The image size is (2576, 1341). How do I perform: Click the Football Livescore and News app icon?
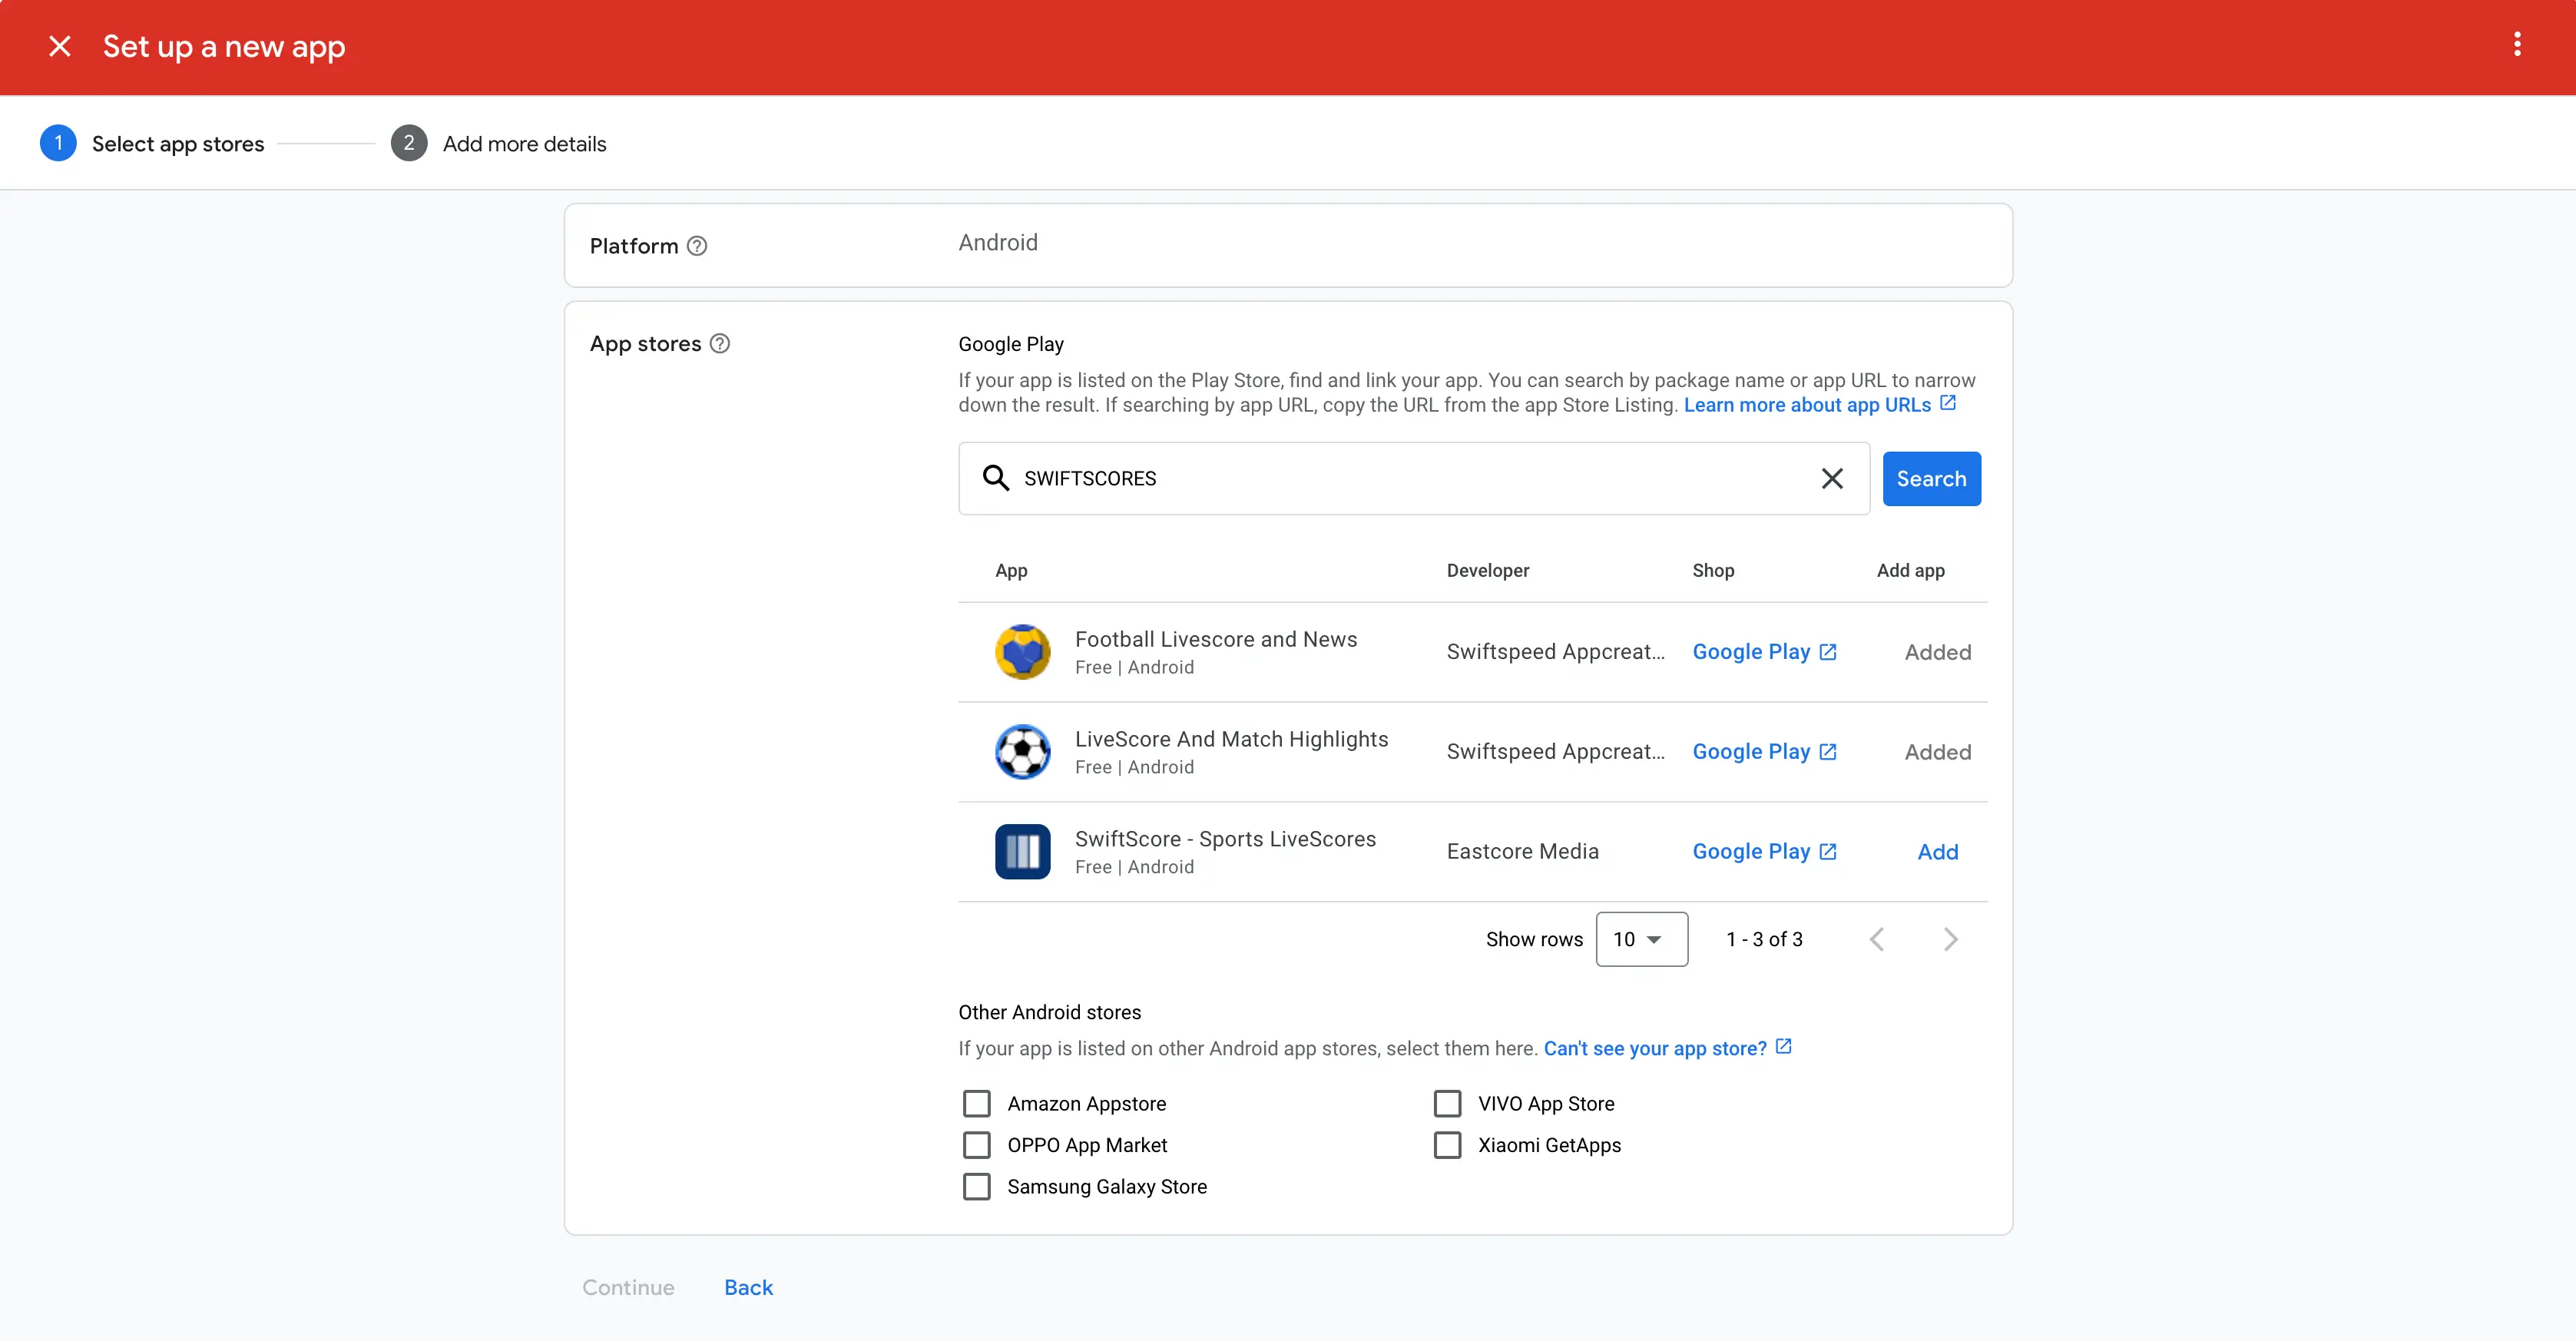1022,652
